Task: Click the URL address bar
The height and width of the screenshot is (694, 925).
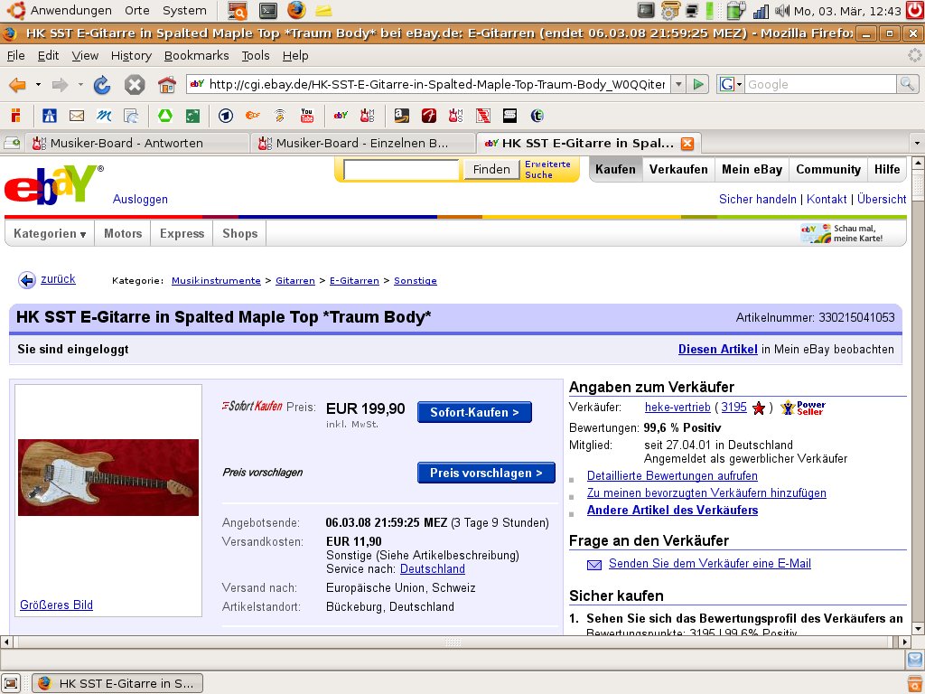Action: [x=429, y=84]
